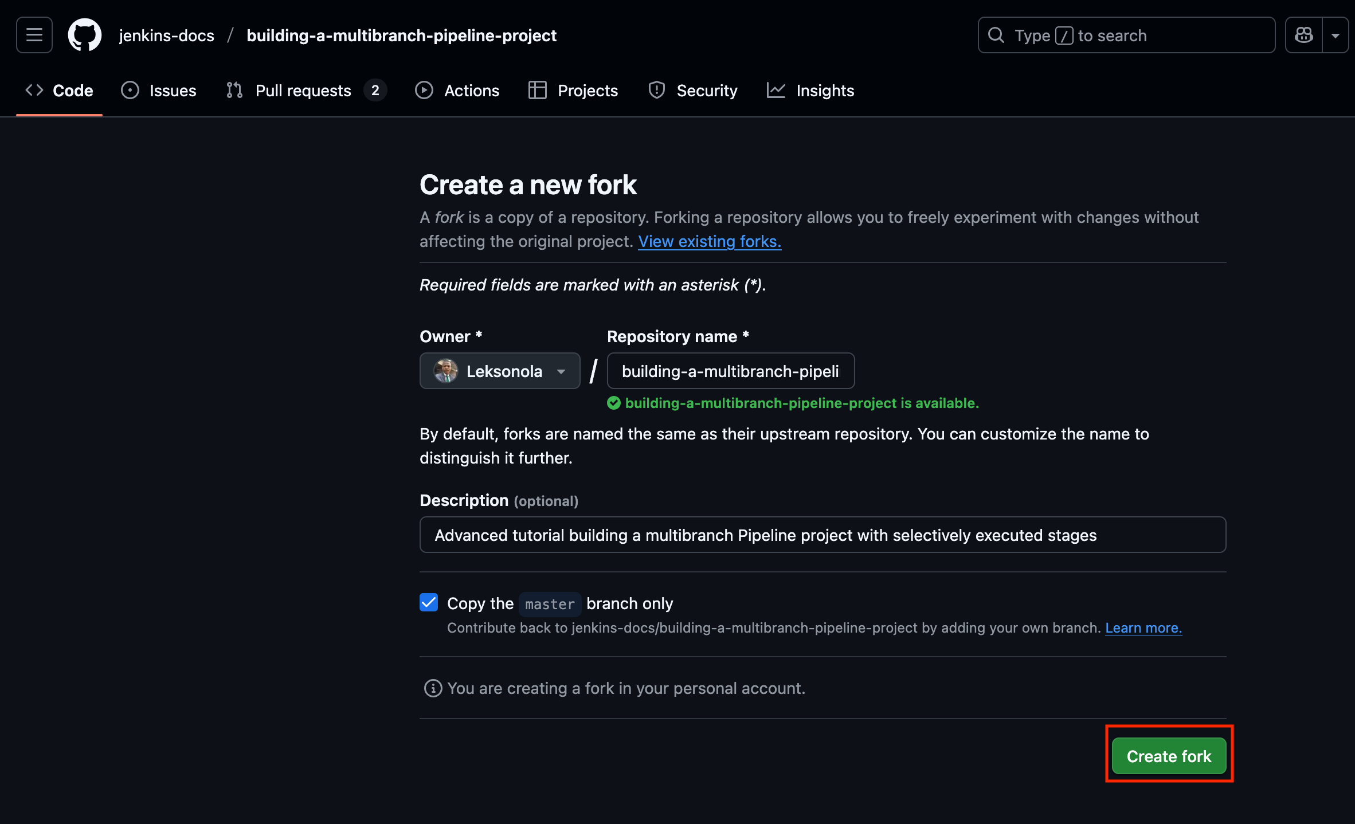
Task: Click the Leksonola avatar image
Action: click(x=445, y=371)
